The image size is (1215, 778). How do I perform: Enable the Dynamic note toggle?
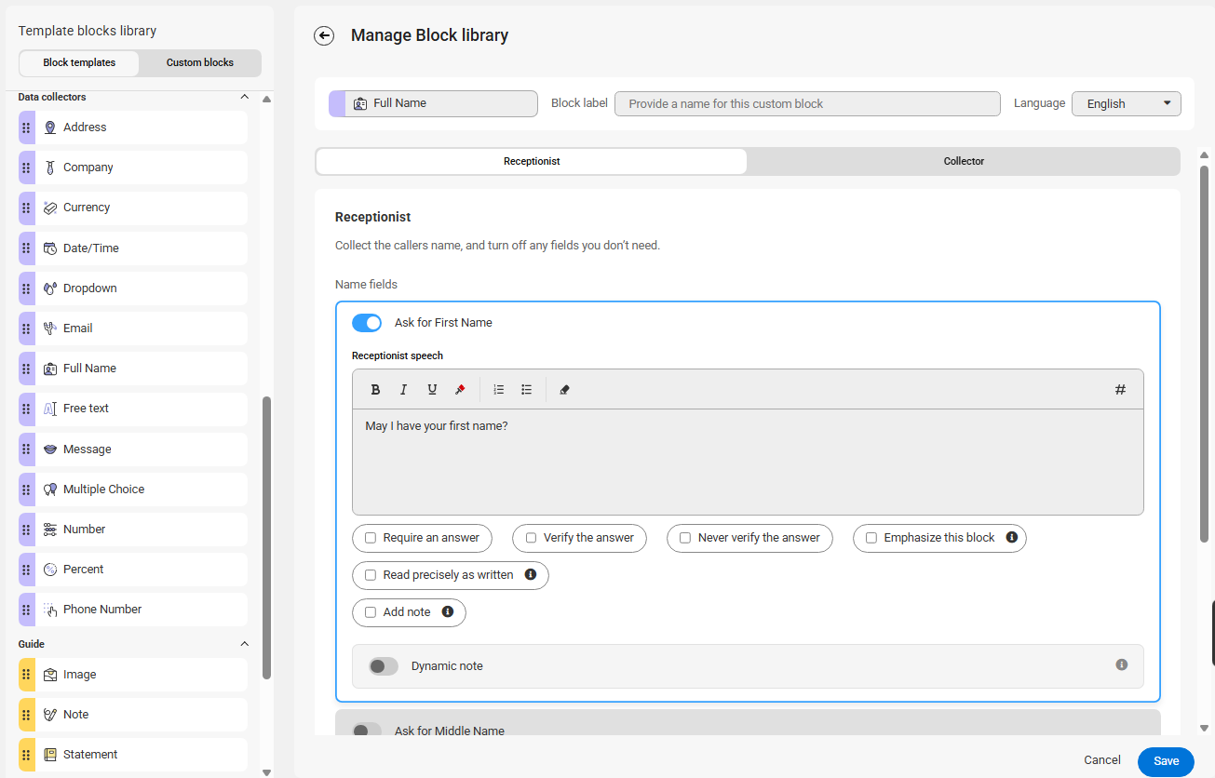click(x=384, y=666)
